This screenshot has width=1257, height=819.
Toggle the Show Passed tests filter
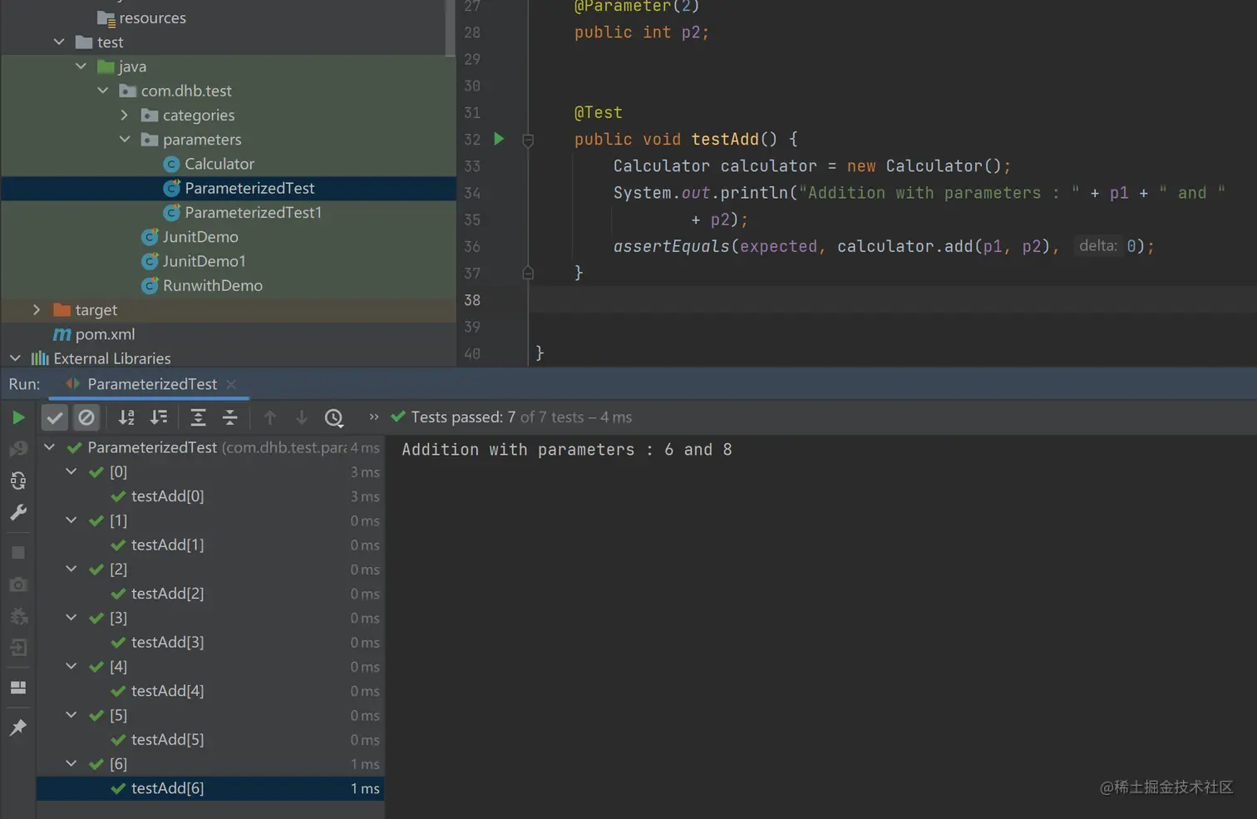(x=55, y=417)
